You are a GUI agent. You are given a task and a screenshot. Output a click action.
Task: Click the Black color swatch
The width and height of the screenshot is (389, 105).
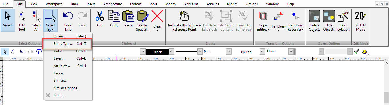[x=158, y=52]
